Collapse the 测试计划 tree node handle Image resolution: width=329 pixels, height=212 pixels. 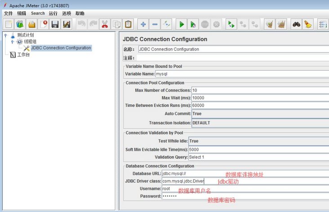[x=5, y=35]
